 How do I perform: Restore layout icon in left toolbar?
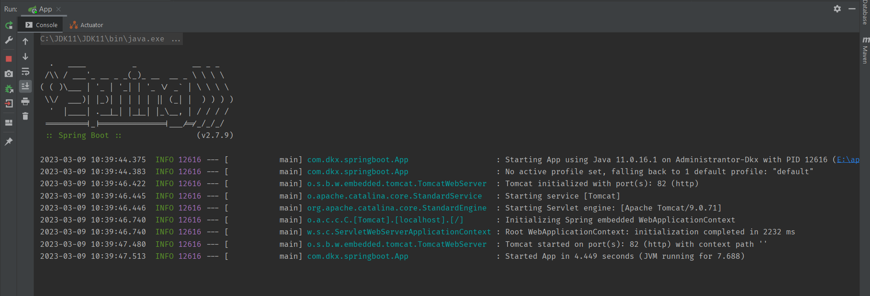coord(9,123)
